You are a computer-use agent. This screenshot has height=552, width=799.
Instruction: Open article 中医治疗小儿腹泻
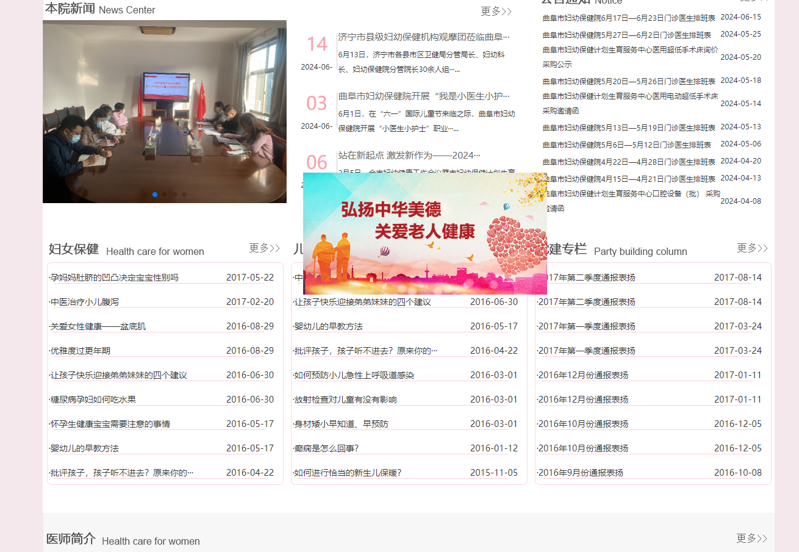coord(84,302)
